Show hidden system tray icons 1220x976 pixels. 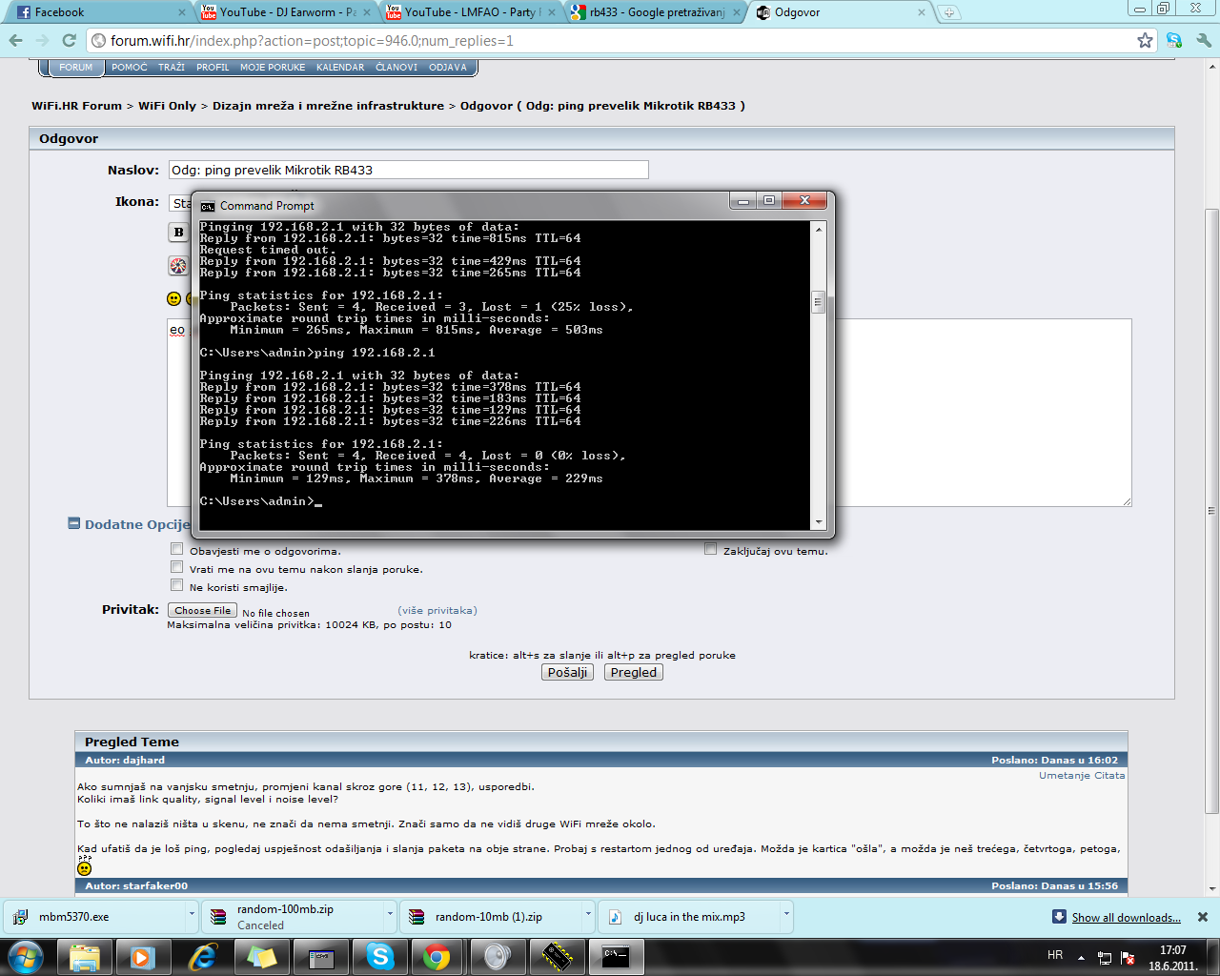click(x=1081, y=957)
